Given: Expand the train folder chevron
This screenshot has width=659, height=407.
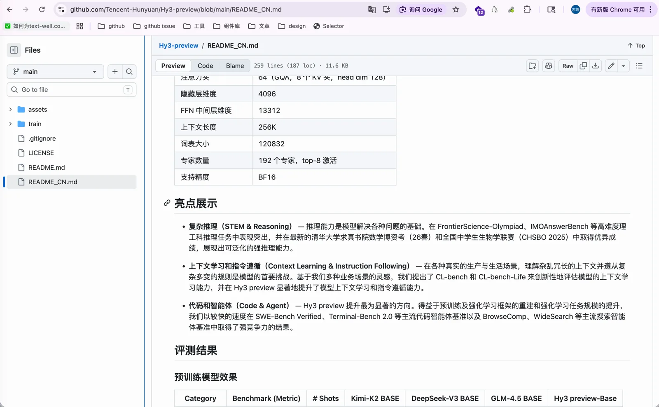Looking at the screenshot, I should tap(10, 124).
